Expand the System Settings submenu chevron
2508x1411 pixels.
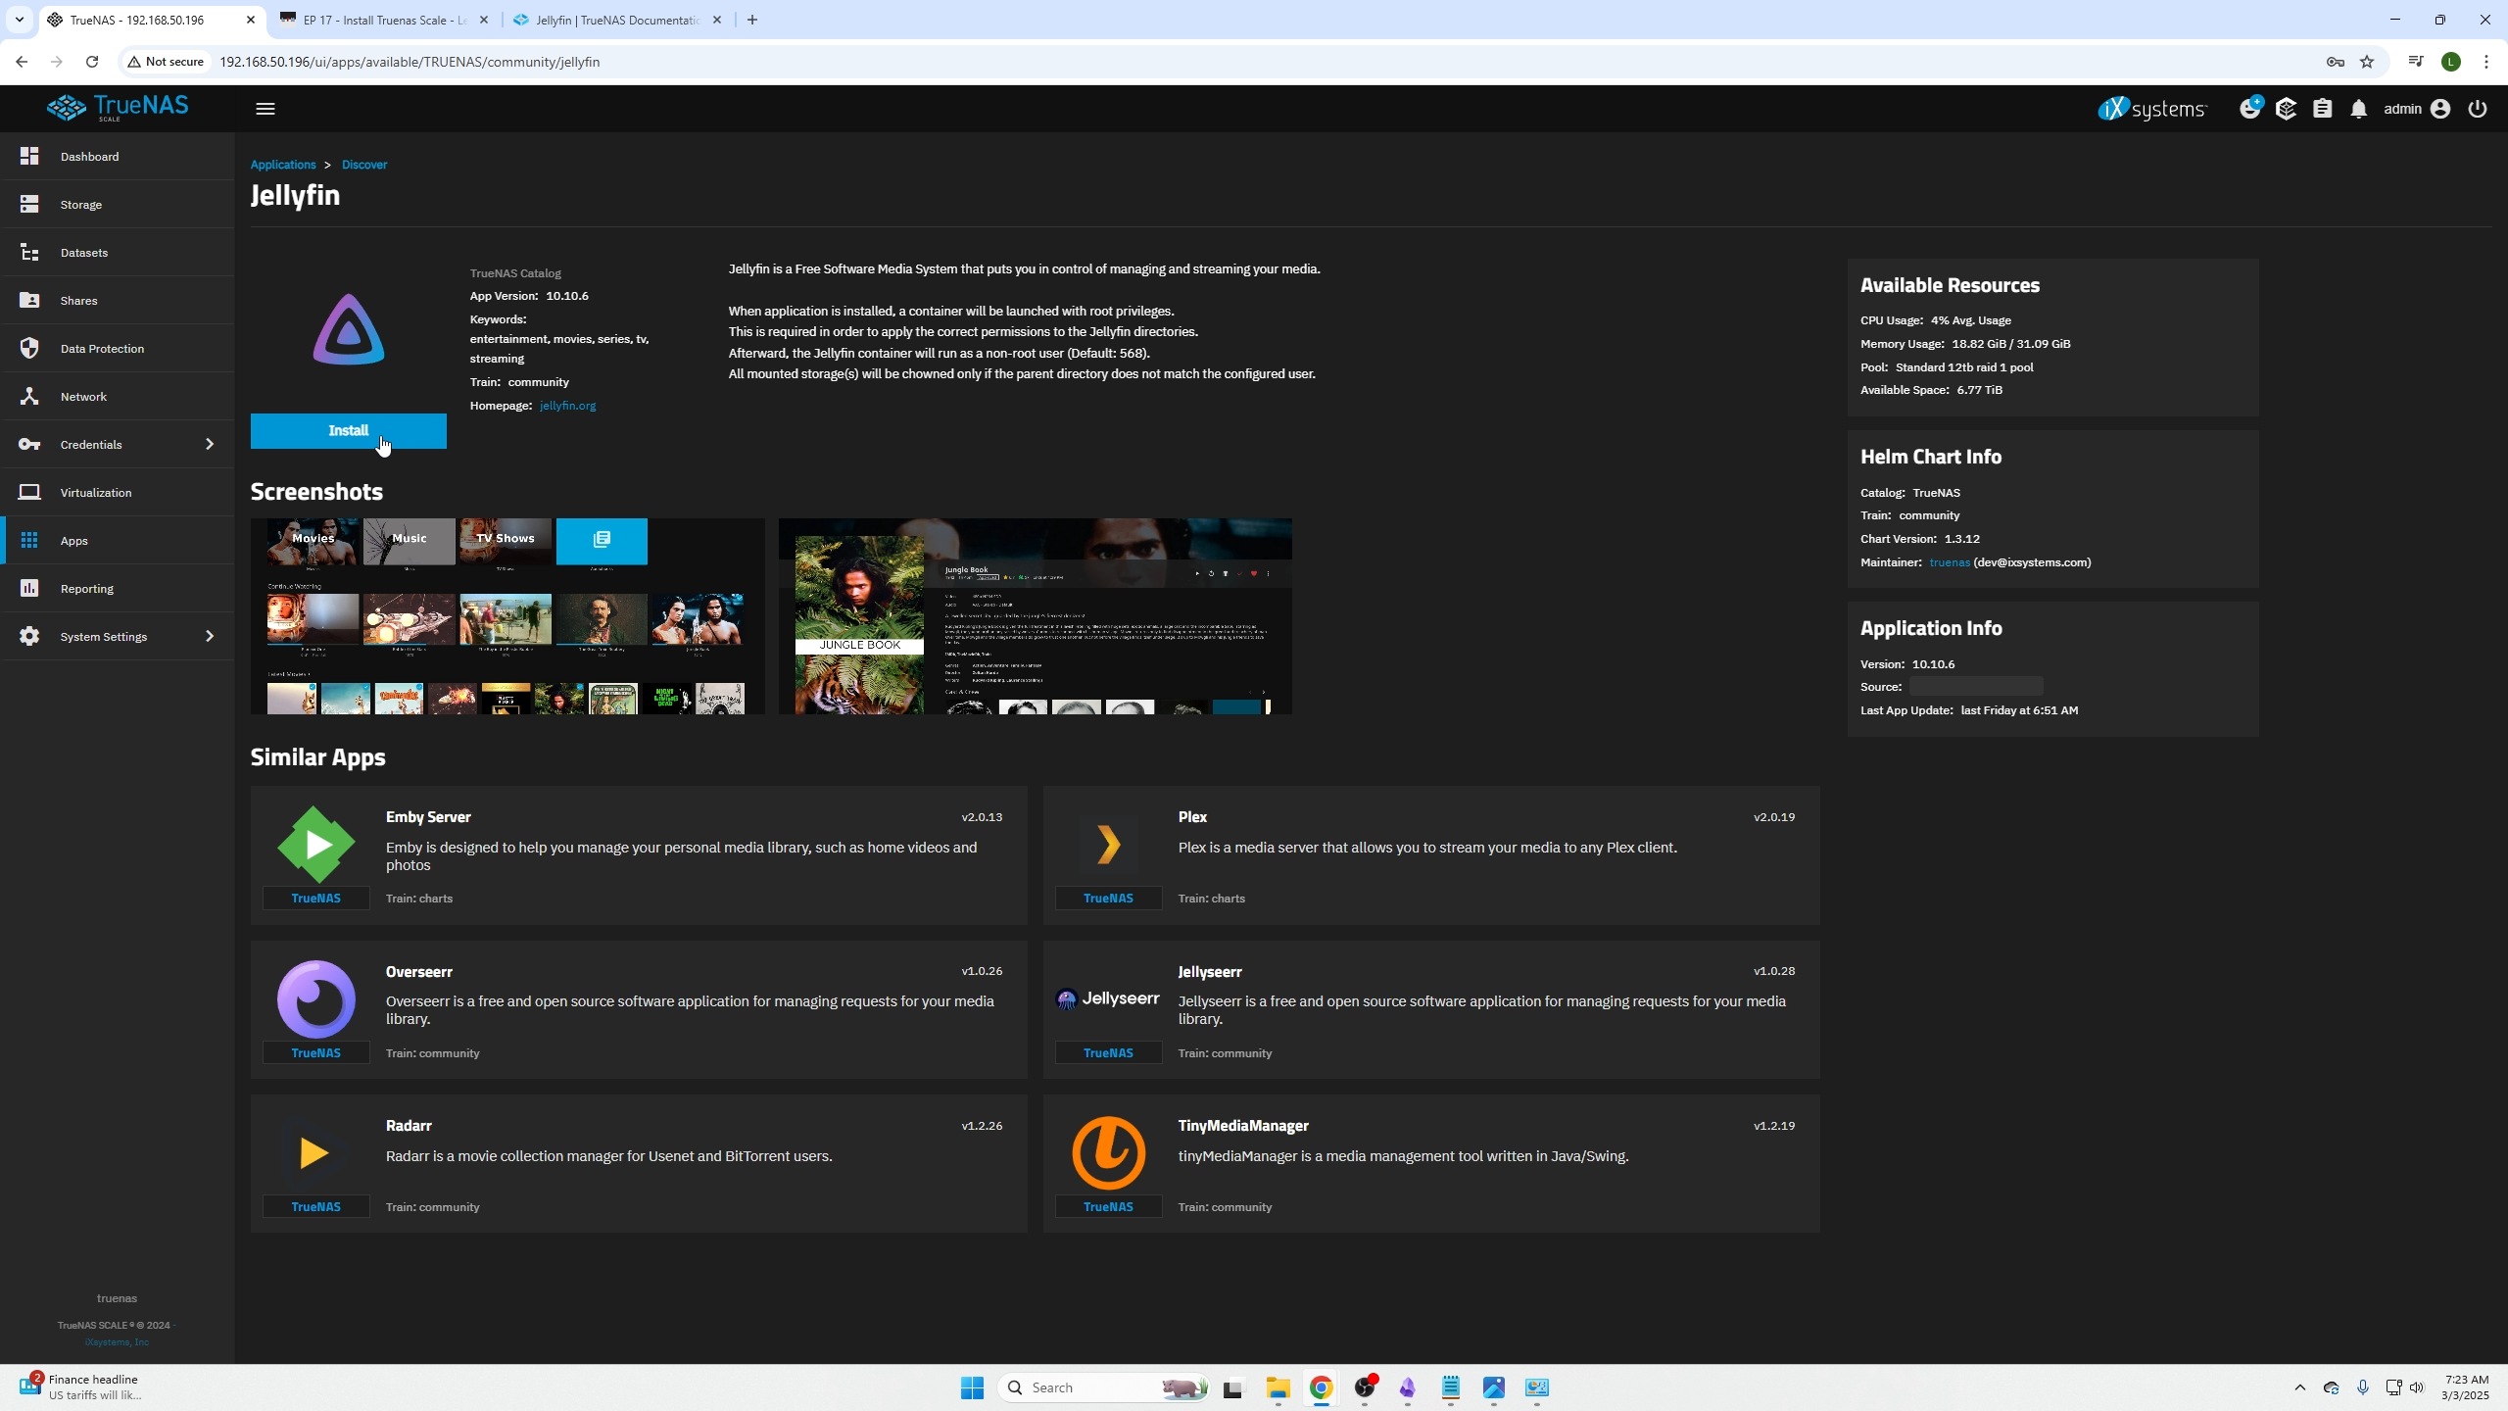click(x=209, y=637)
